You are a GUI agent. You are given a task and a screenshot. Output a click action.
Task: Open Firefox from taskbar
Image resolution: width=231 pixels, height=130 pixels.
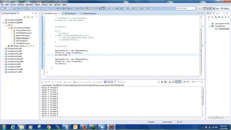(84, 127)
